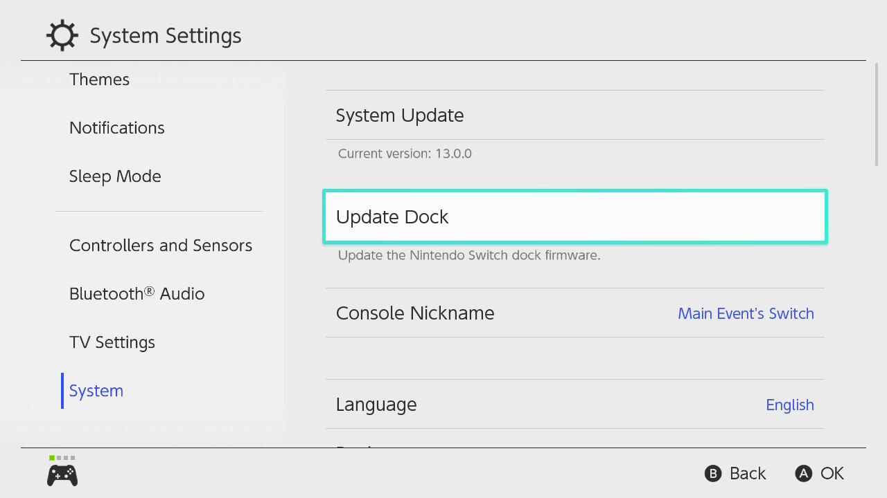Click the controller icon at bottom left

coord(62,475)
